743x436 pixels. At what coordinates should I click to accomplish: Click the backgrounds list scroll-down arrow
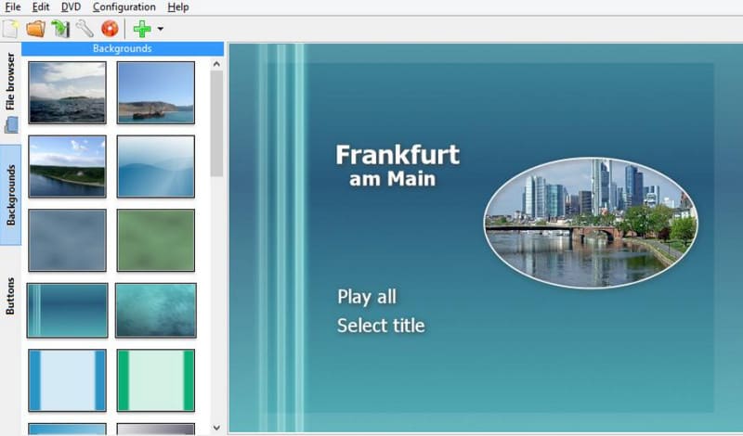click(216, 428)
